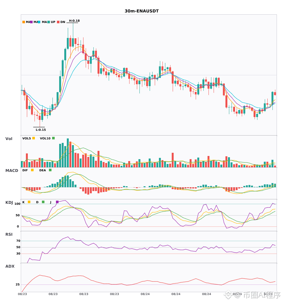The width and height of the screenshot is (283, 303).
Task: Click the L:0.15 low price label
Action: tap(41, 130)
